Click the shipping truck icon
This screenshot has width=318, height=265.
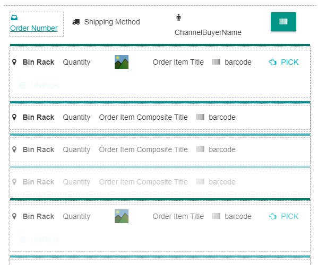click(76, 22)
